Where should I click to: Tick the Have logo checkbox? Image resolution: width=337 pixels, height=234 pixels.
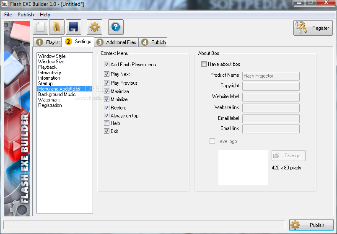212,141
